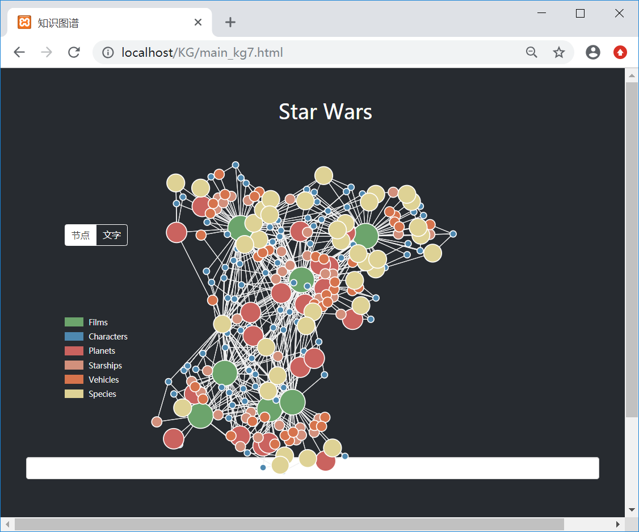
Task: Click the Vehicles legend orange swatch
Action: tap(74, 379)
